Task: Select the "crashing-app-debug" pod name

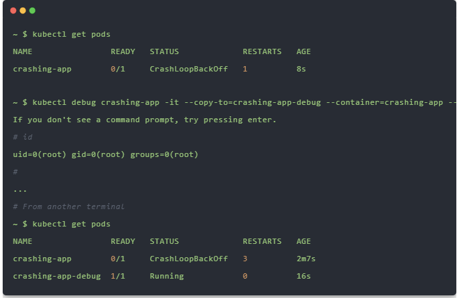Action: [x=57, y=276]
